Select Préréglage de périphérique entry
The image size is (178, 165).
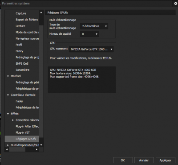coord(27,82)
